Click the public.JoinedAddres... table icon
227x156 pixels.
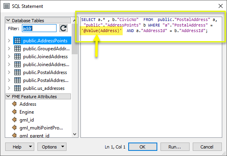tap(18, 64)
